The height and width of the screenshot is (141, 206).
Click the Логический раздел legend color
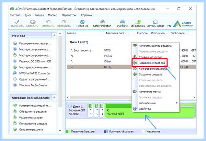point(106,131)
